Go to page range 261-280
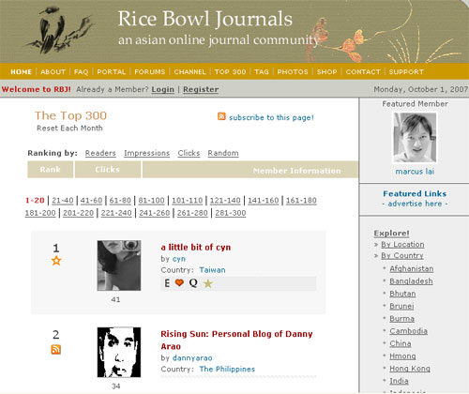Screen dimensions: 469x394 (x=192, y=213)
